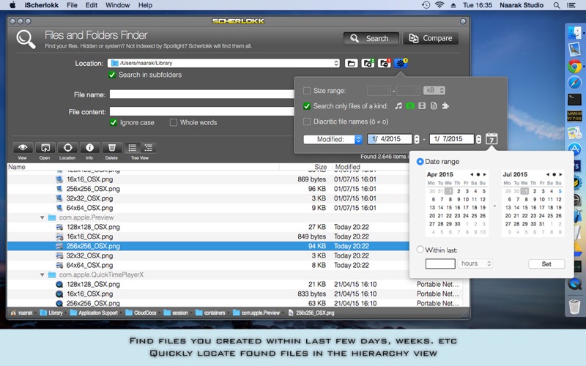Image resolution: width=586 pixels, height=366 pixels.
Task: Open Safari compass icon in the Dock
Action: 574,83
